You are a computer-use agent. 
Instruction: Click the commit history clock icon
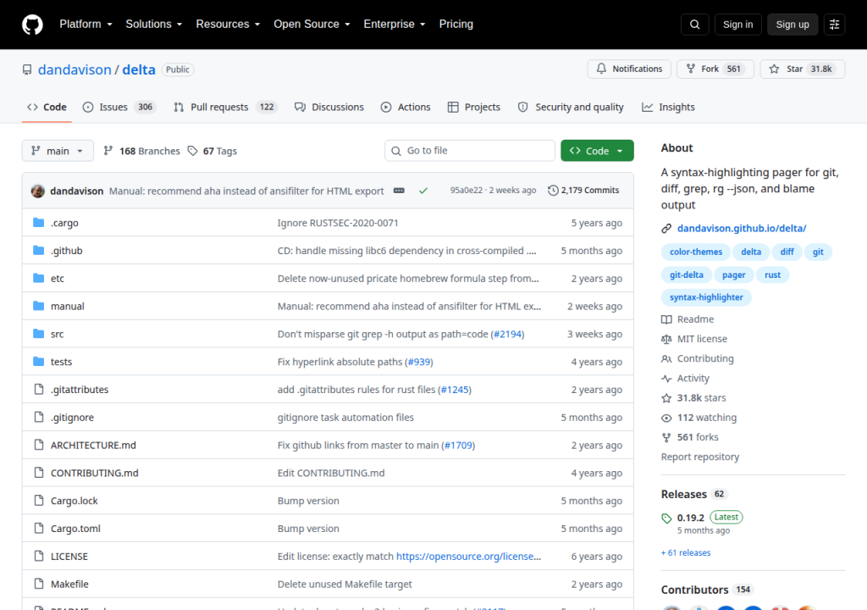[552, 191]
